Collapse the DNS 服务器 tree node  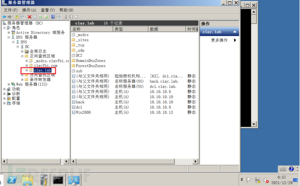tap(9, 37)
